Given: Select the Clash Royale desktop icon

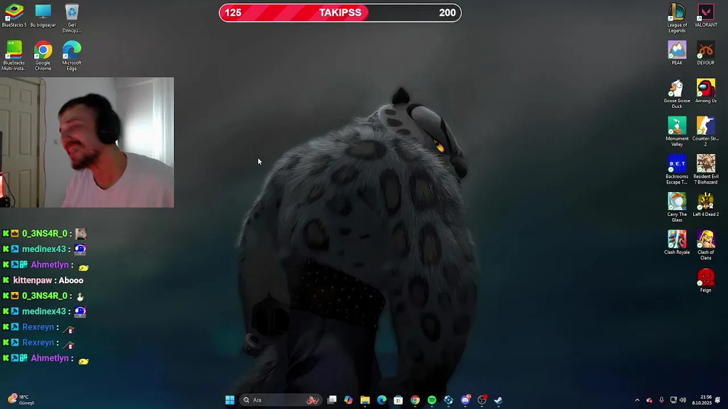Looking at the screenshot, I should pyautogui.click(x=677, y=243).
